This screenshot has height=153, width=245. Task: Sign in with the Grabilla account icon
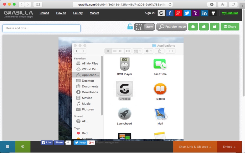[161, 13]
